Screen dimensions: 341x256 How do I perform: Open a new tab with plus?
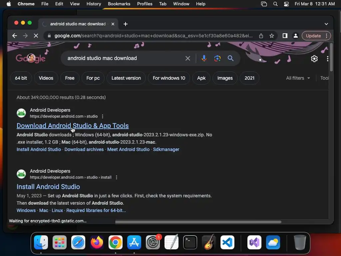coord(126,24)
